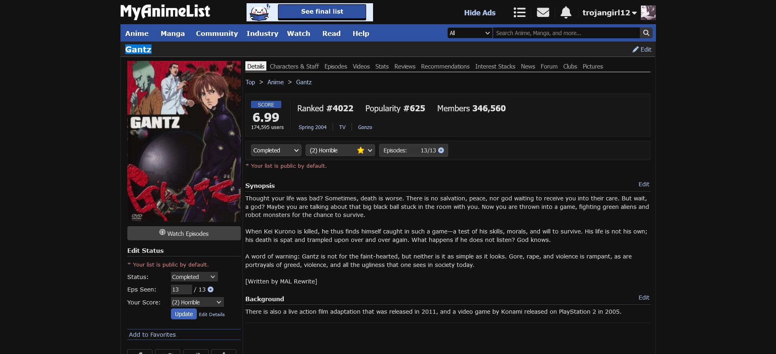Image resolution: width=776 pixels, height=354 pixels.
Task: Open the Anime navigation menu
Action: [x=137, y=33]
